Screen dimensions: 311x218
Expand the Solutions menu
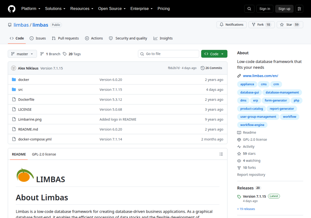[x=55, y=9]
